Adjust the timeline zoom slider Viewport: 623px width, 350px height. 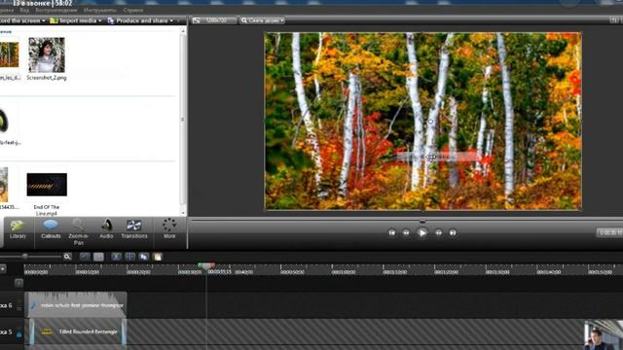[24, 257]
